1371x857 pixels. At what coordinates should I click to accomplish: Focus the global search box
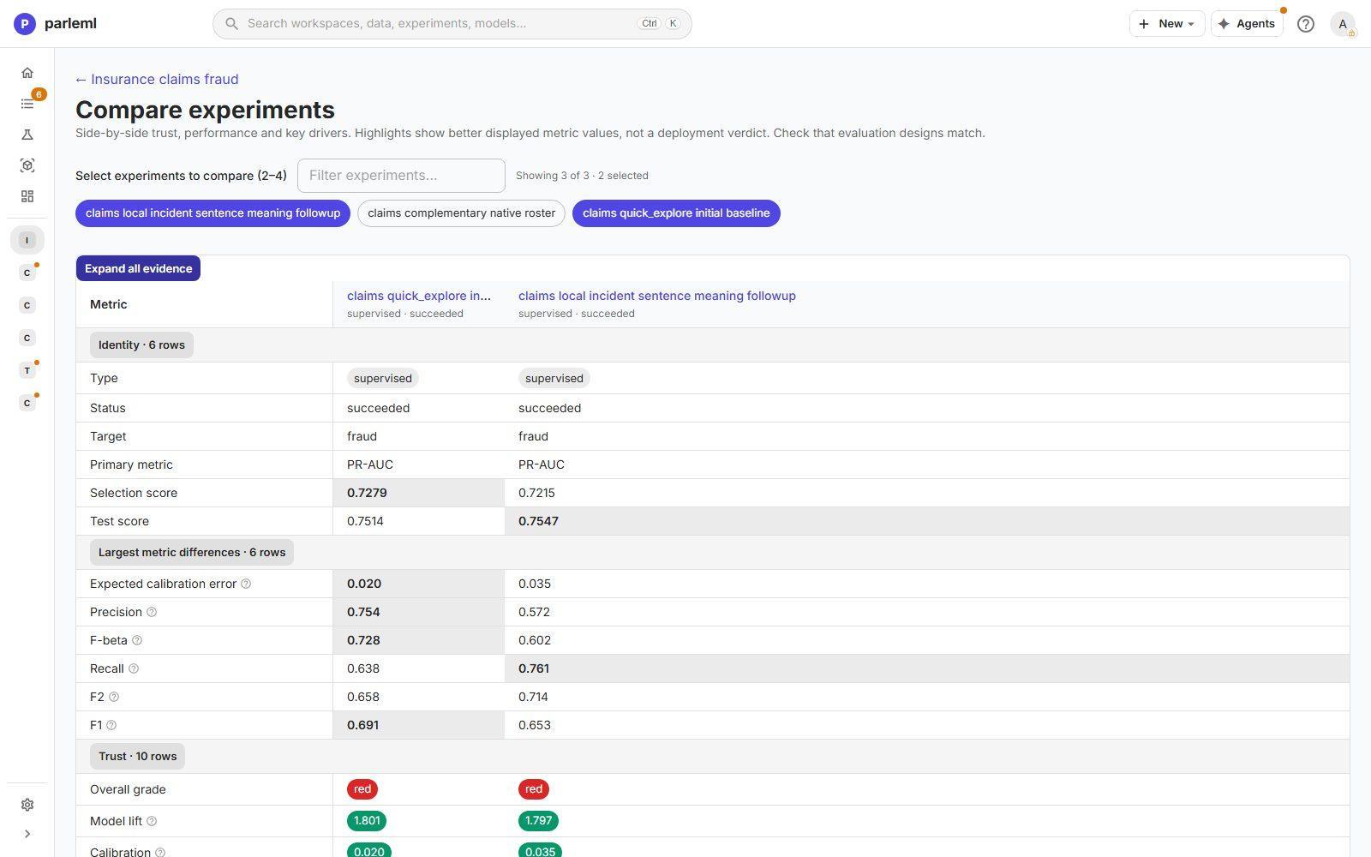tap(452, 24)
